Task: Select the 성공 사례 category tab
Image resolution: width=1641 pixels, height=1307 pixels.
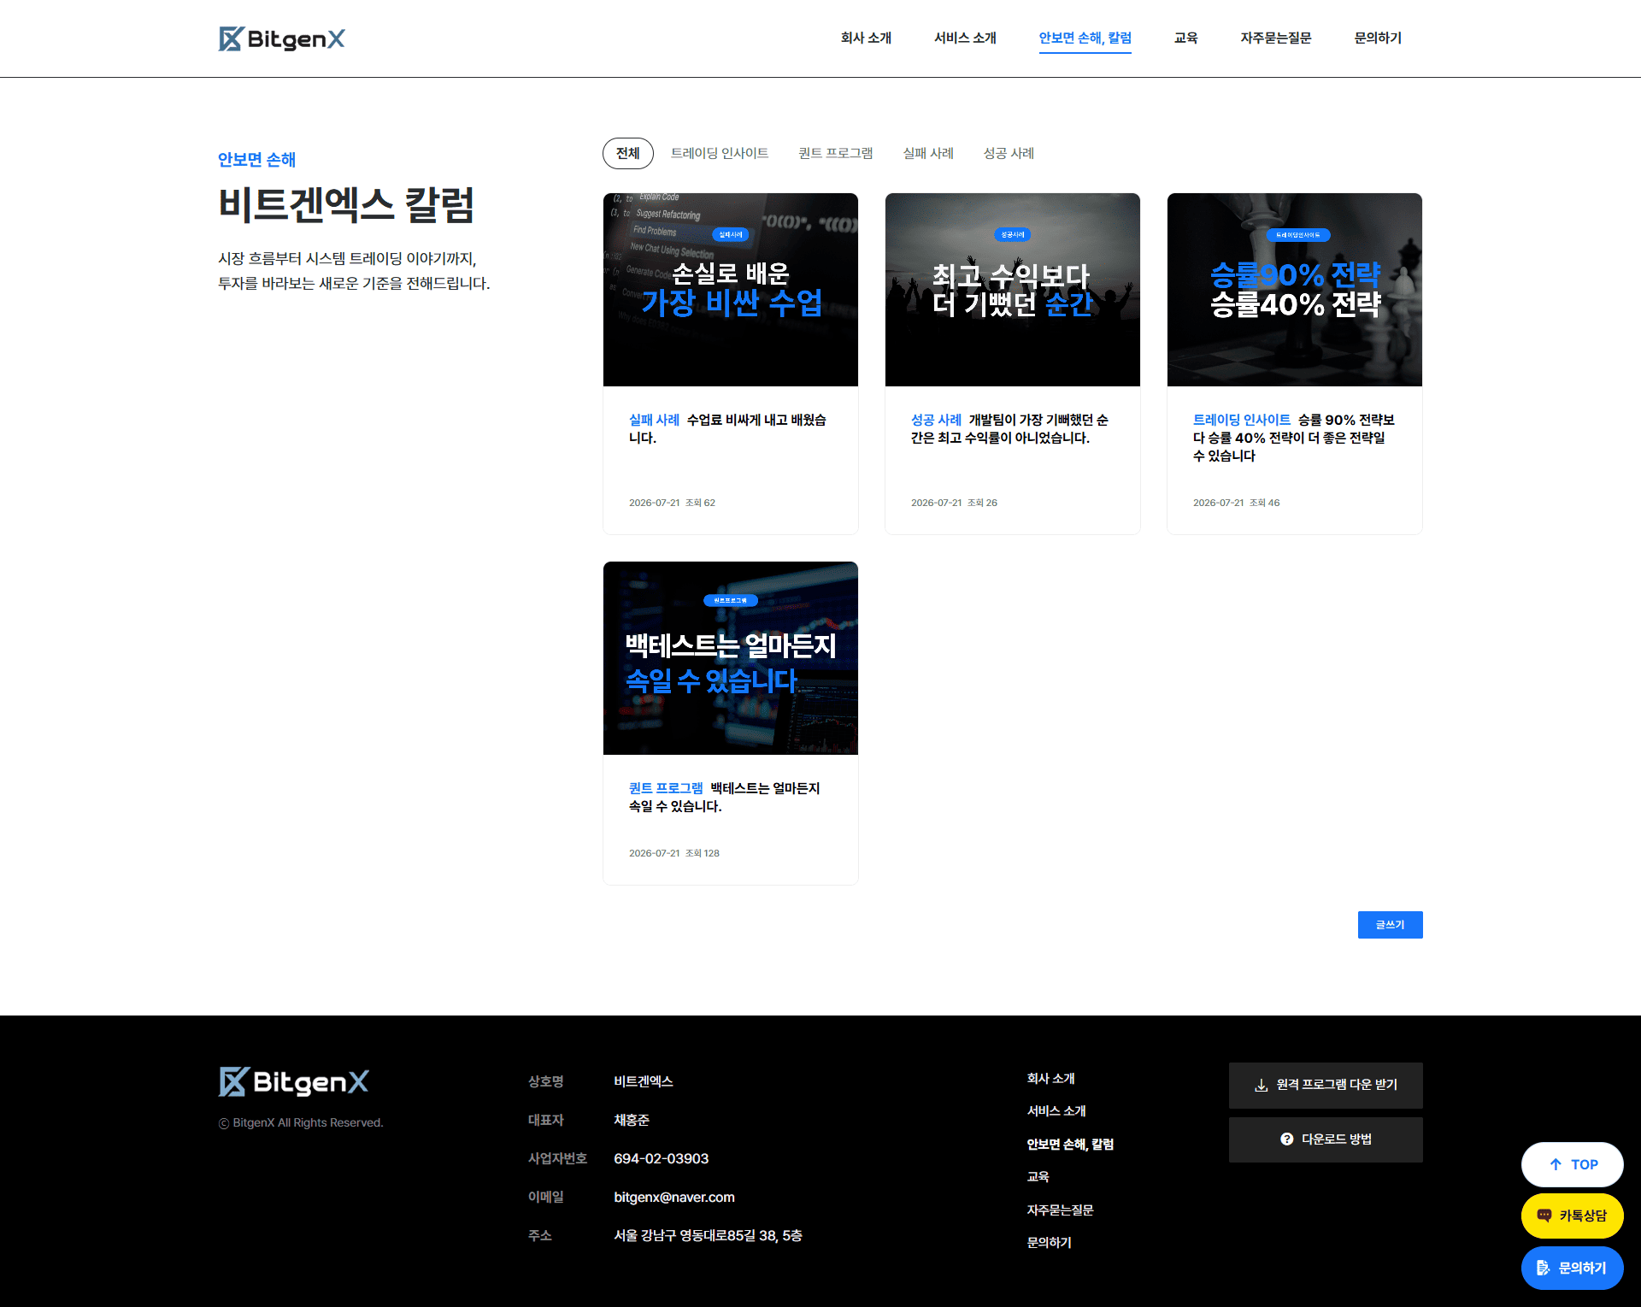Action: (x=1008, y=153)
